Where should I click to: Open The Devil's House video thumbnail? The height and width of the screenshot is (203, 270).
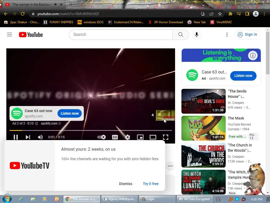click(x=203, y=101)
